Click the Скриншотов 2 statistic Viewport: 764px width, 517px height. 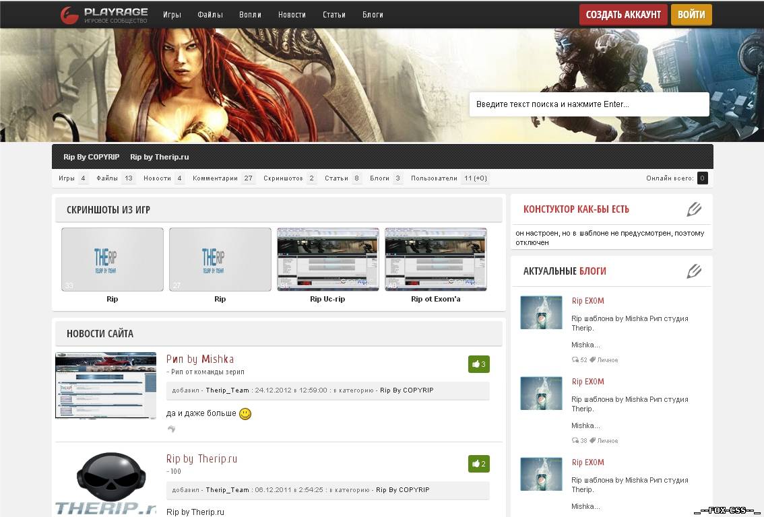tap(290, 178)
